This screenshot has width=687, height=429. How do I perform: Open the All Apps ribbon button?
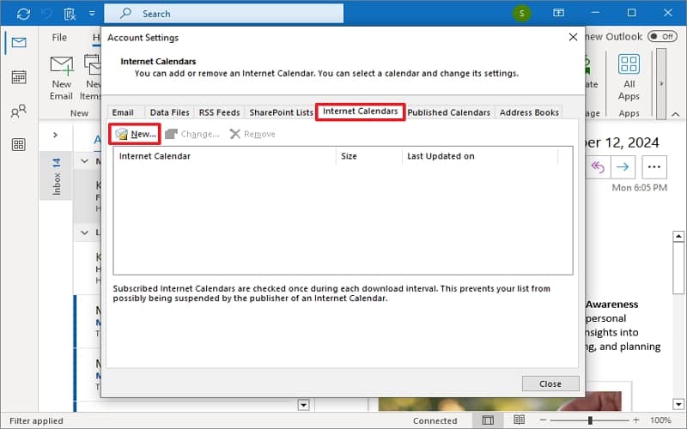pyautogui.click(x=629, y=78)
